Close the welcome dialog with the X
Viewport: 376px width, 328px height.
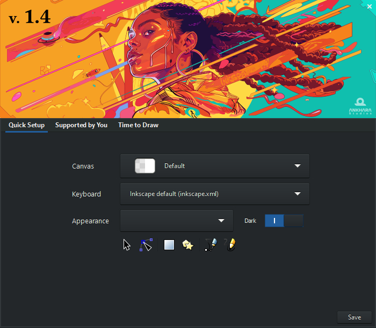pyautogui.click(x=370, y=6)
